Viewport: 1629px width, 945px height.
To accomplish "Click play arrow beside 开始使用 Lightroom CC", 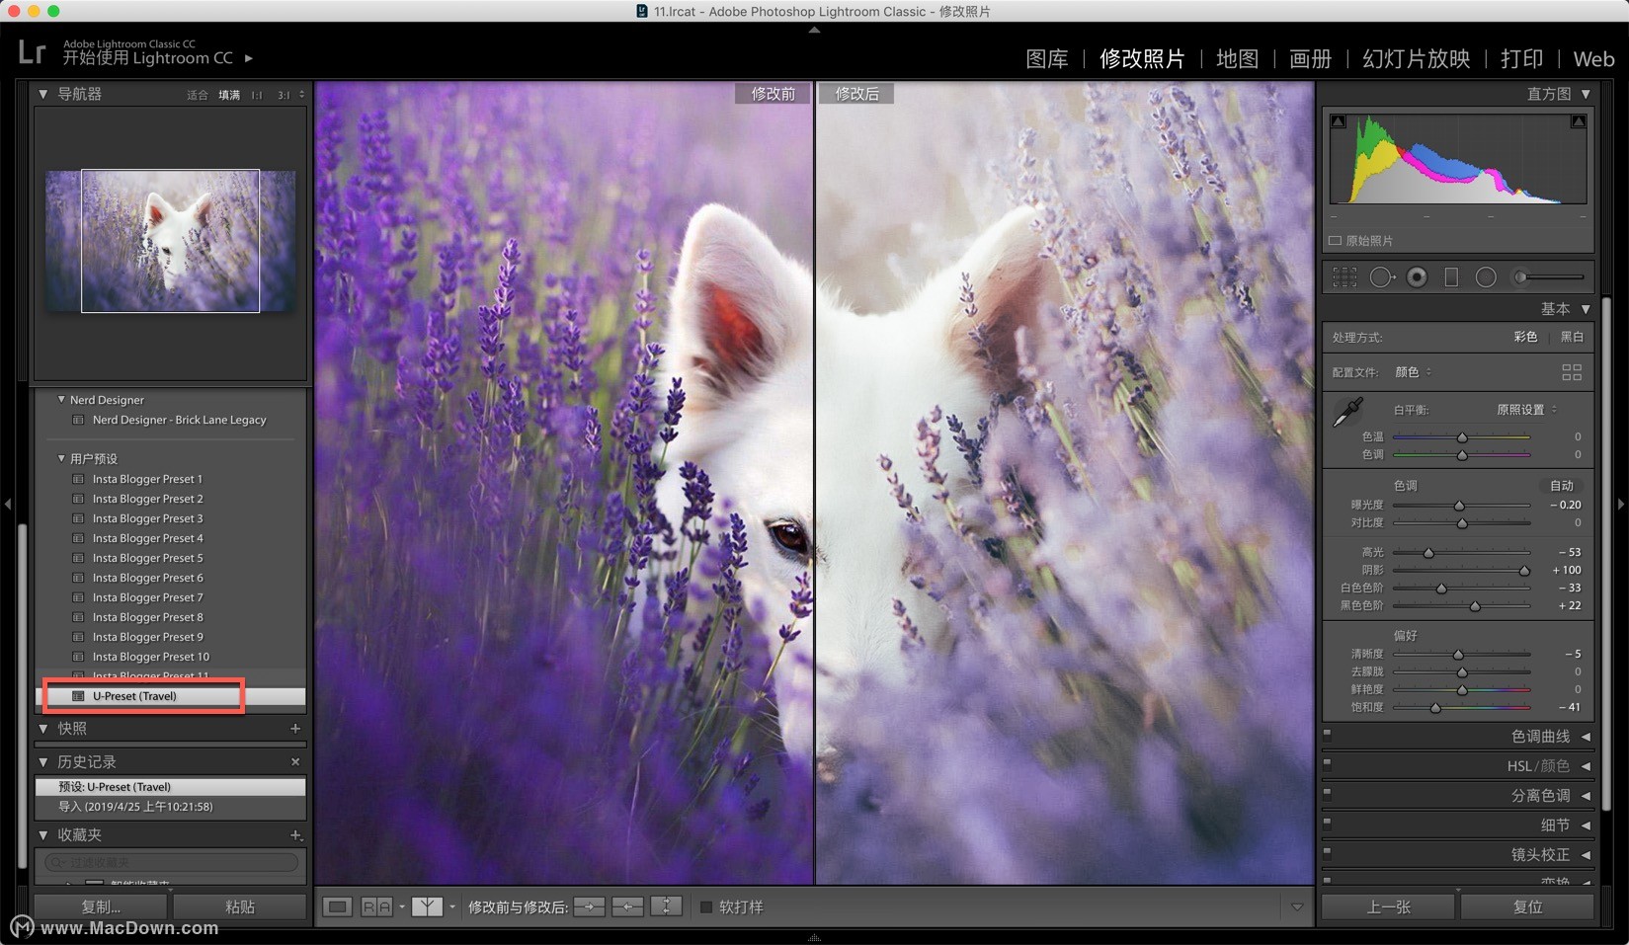I will (249, 58).
